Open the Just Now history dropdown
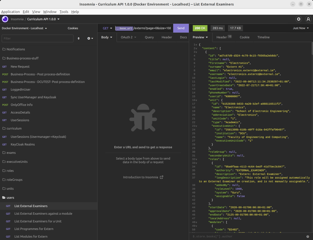 point(300,28)
